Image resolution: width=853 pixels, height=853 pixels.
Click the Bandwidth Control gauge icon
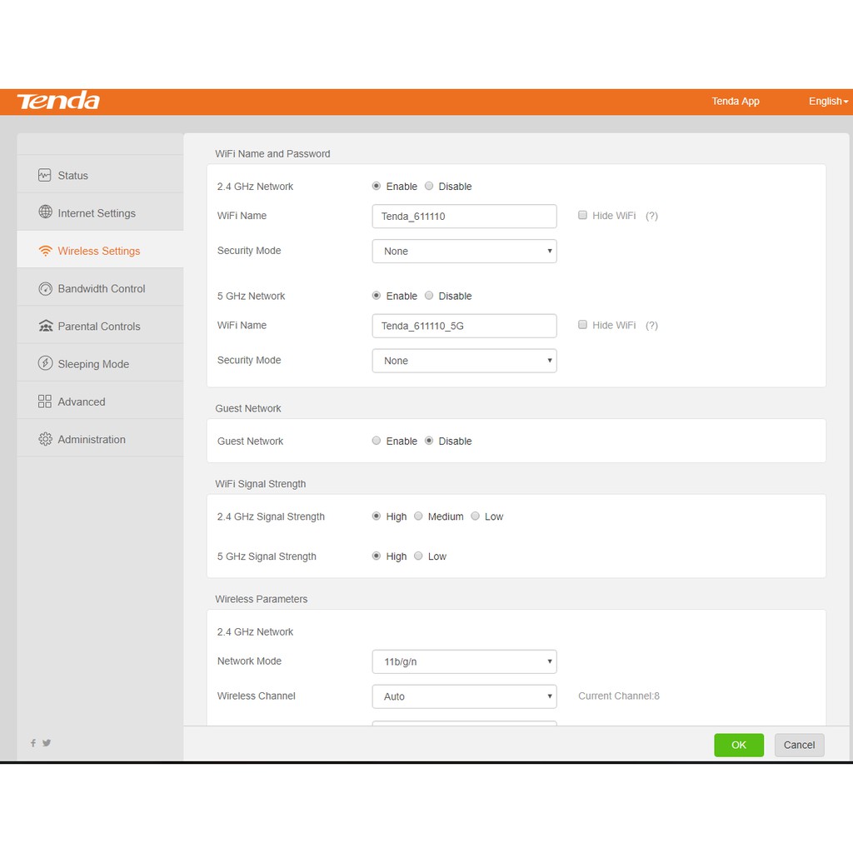coord(45,288)
